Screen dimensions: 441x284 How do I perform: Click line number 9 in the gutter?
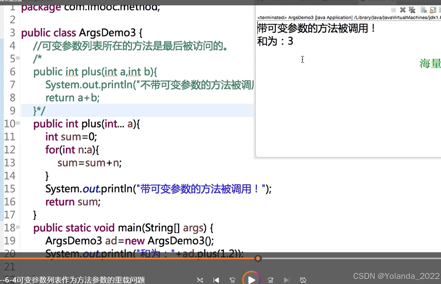click(12, 110)
